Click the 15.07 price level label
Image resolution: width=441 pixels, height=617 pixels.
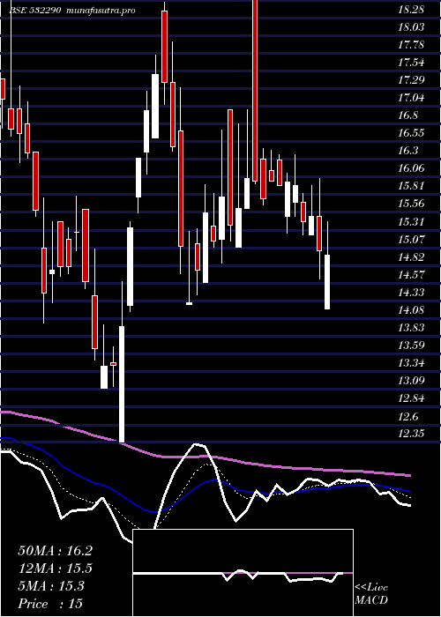point(411,239)
